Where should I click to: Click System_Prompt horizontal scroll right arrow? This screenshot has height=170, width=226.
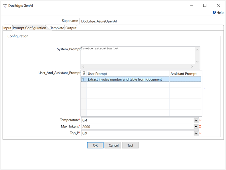[x=192, y=67]
